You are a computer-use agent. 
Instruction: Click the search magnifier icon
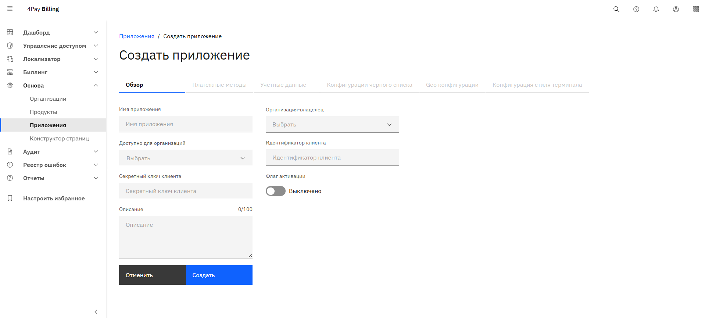pyautogui.click(x=616, y=9)
